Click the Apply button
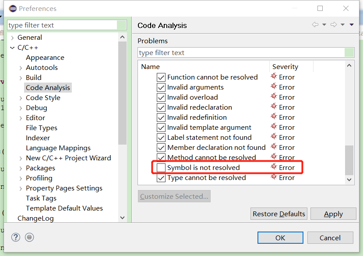This screenshot has height=256, width=363. [333, 214]
